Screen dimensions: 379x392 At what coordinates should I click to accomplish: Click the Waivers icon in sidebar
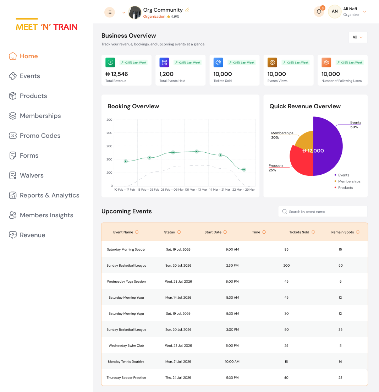[x=13, y=175]
